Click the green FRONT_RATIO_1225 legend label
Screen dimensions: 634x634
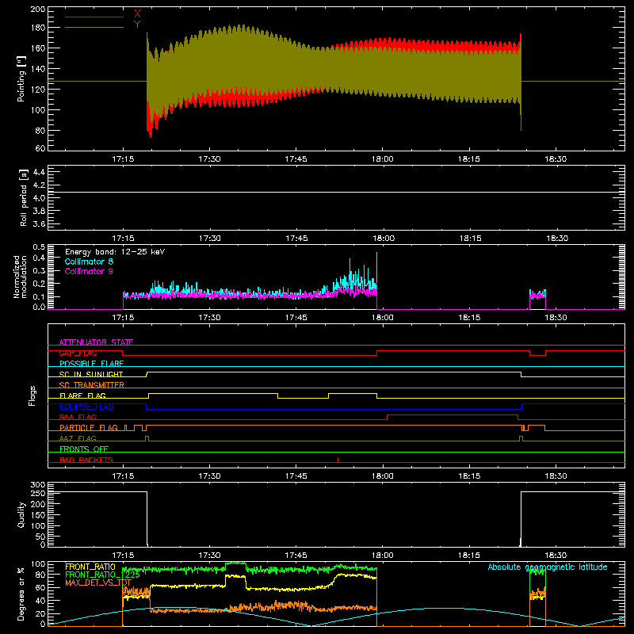coord(102,575)
